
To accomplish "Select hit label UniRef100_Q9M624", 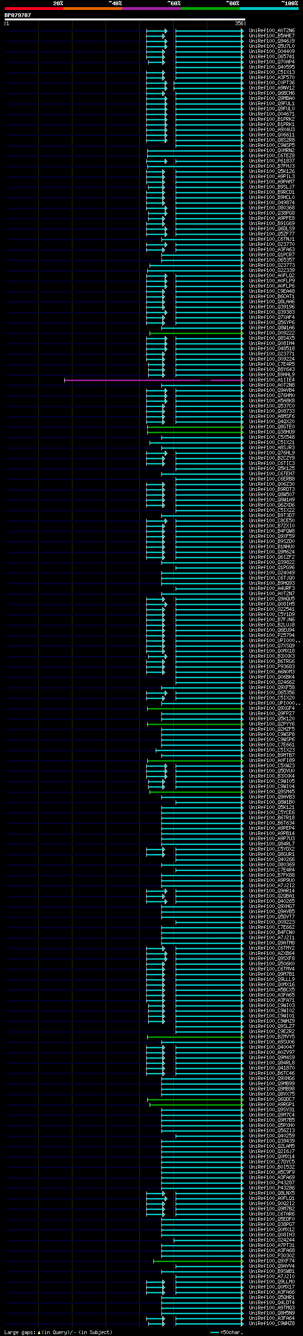I will click(271, 552).
